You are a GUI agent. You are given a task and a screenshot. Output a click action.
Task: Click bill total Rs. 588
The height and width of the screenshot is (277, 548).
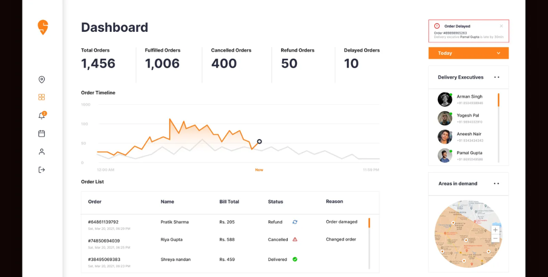[227, 240]
